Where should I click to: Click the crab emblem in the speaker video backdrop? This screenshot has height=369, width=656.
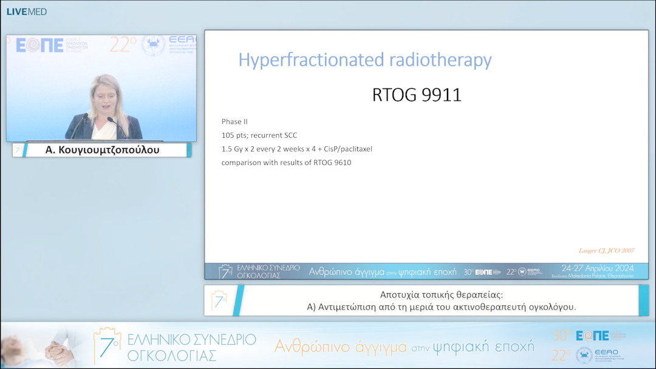click(153, 46)
